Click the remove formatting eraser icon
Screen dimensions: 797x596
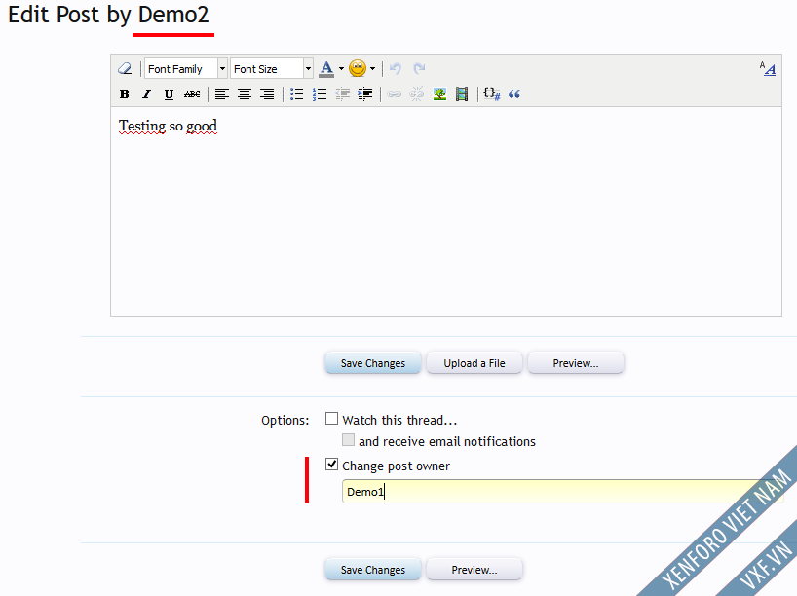[x=125, y=68]
